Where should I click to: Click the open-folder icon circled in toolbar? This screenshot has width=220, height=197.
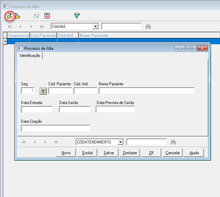(x=10, y=16)
